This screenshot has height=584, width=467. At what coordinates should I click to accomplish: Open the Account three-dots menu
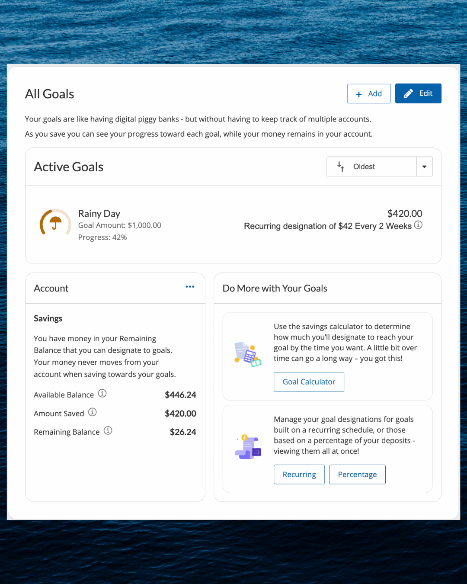190,287
